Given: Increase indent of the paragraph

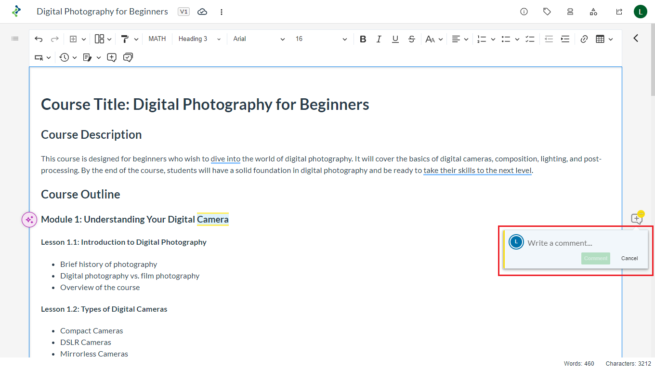Looking at the screenshot, I should 565,39.
